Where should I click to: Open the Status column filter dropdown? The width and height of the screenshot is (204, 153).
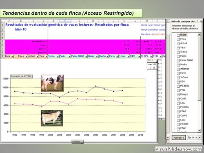pyautogui.click(x=58, y=56)
